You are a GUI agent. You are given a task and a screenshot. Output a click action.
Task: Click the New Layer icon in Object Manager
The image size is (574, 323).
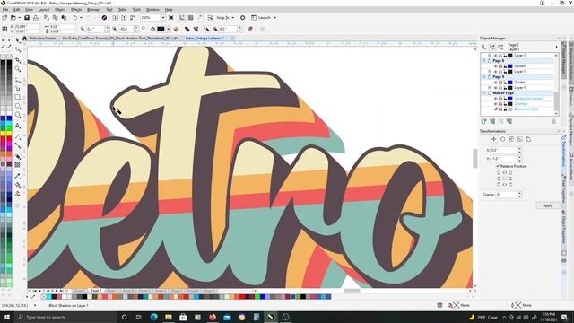tap(484, 122)
